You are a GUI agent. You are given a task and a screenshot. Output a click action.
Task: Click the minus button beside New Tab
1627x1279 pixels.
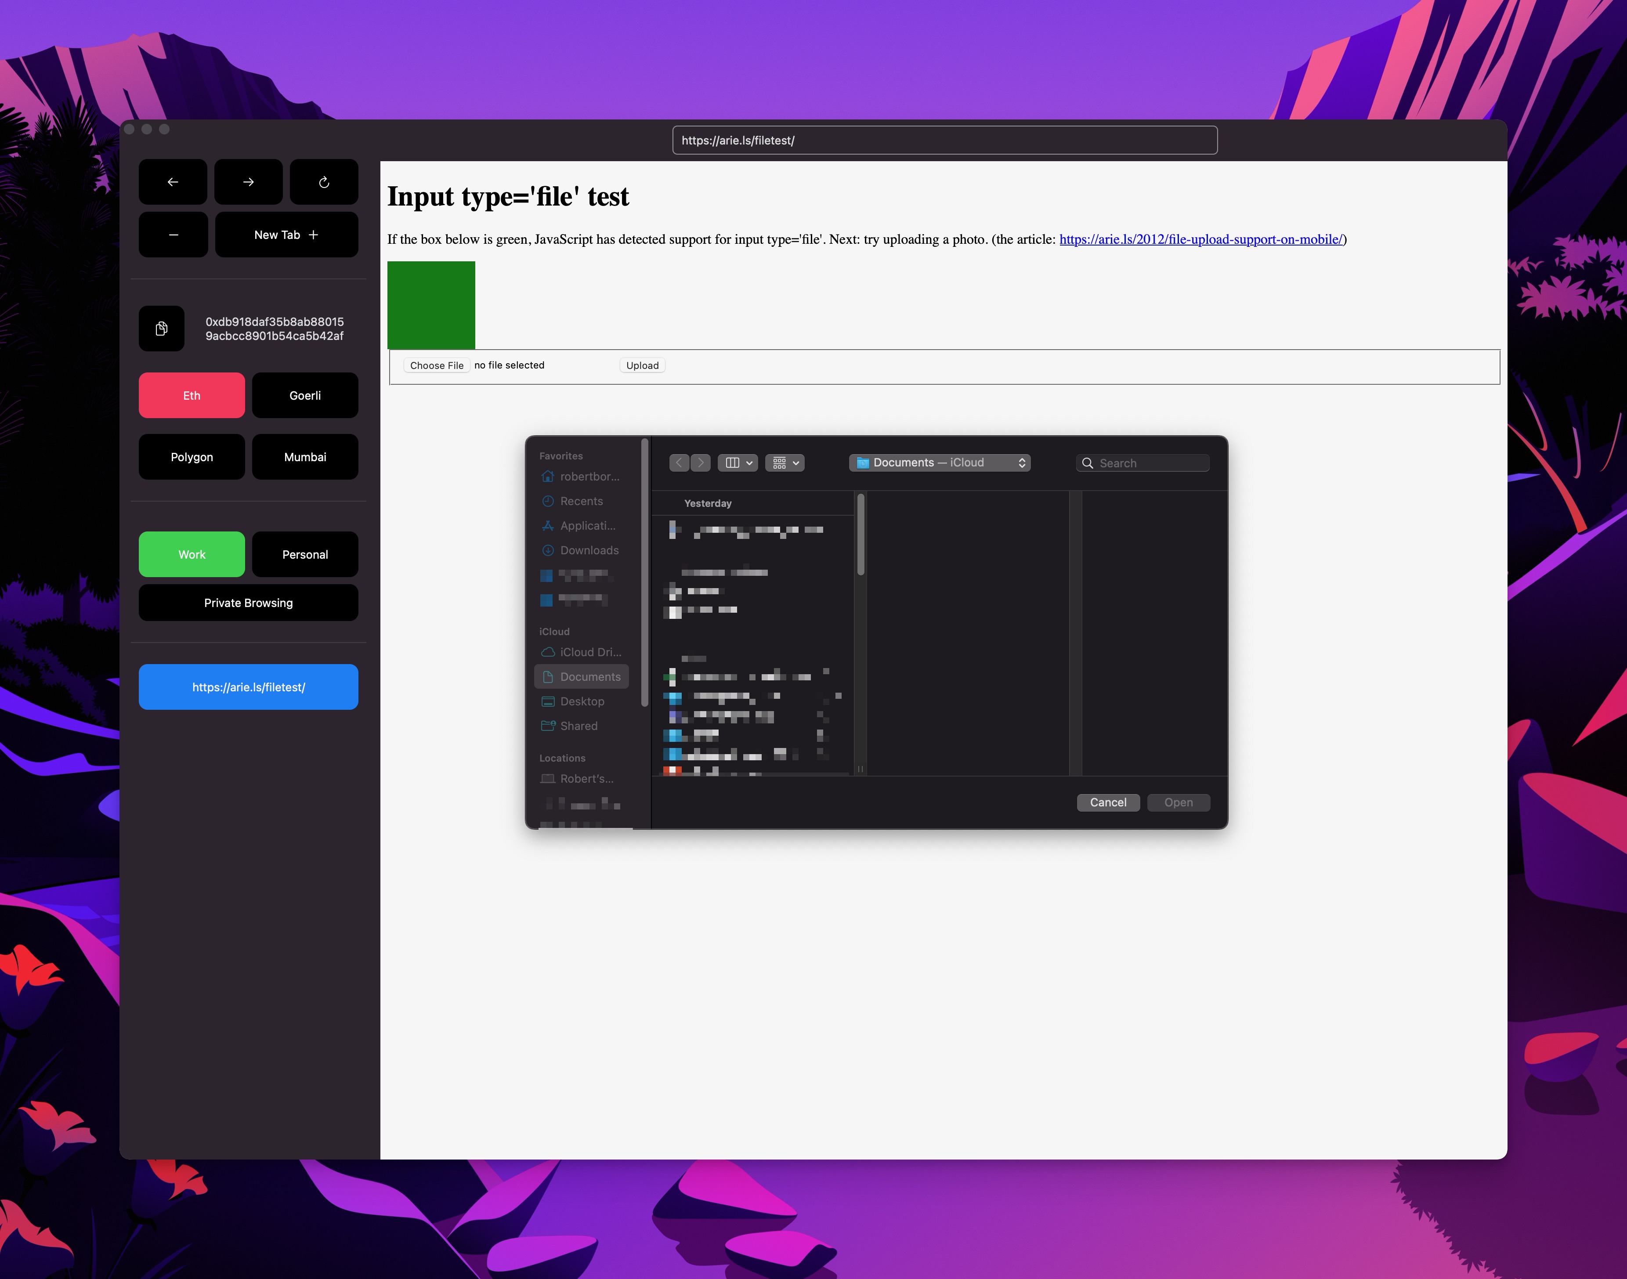coord(173,235)
